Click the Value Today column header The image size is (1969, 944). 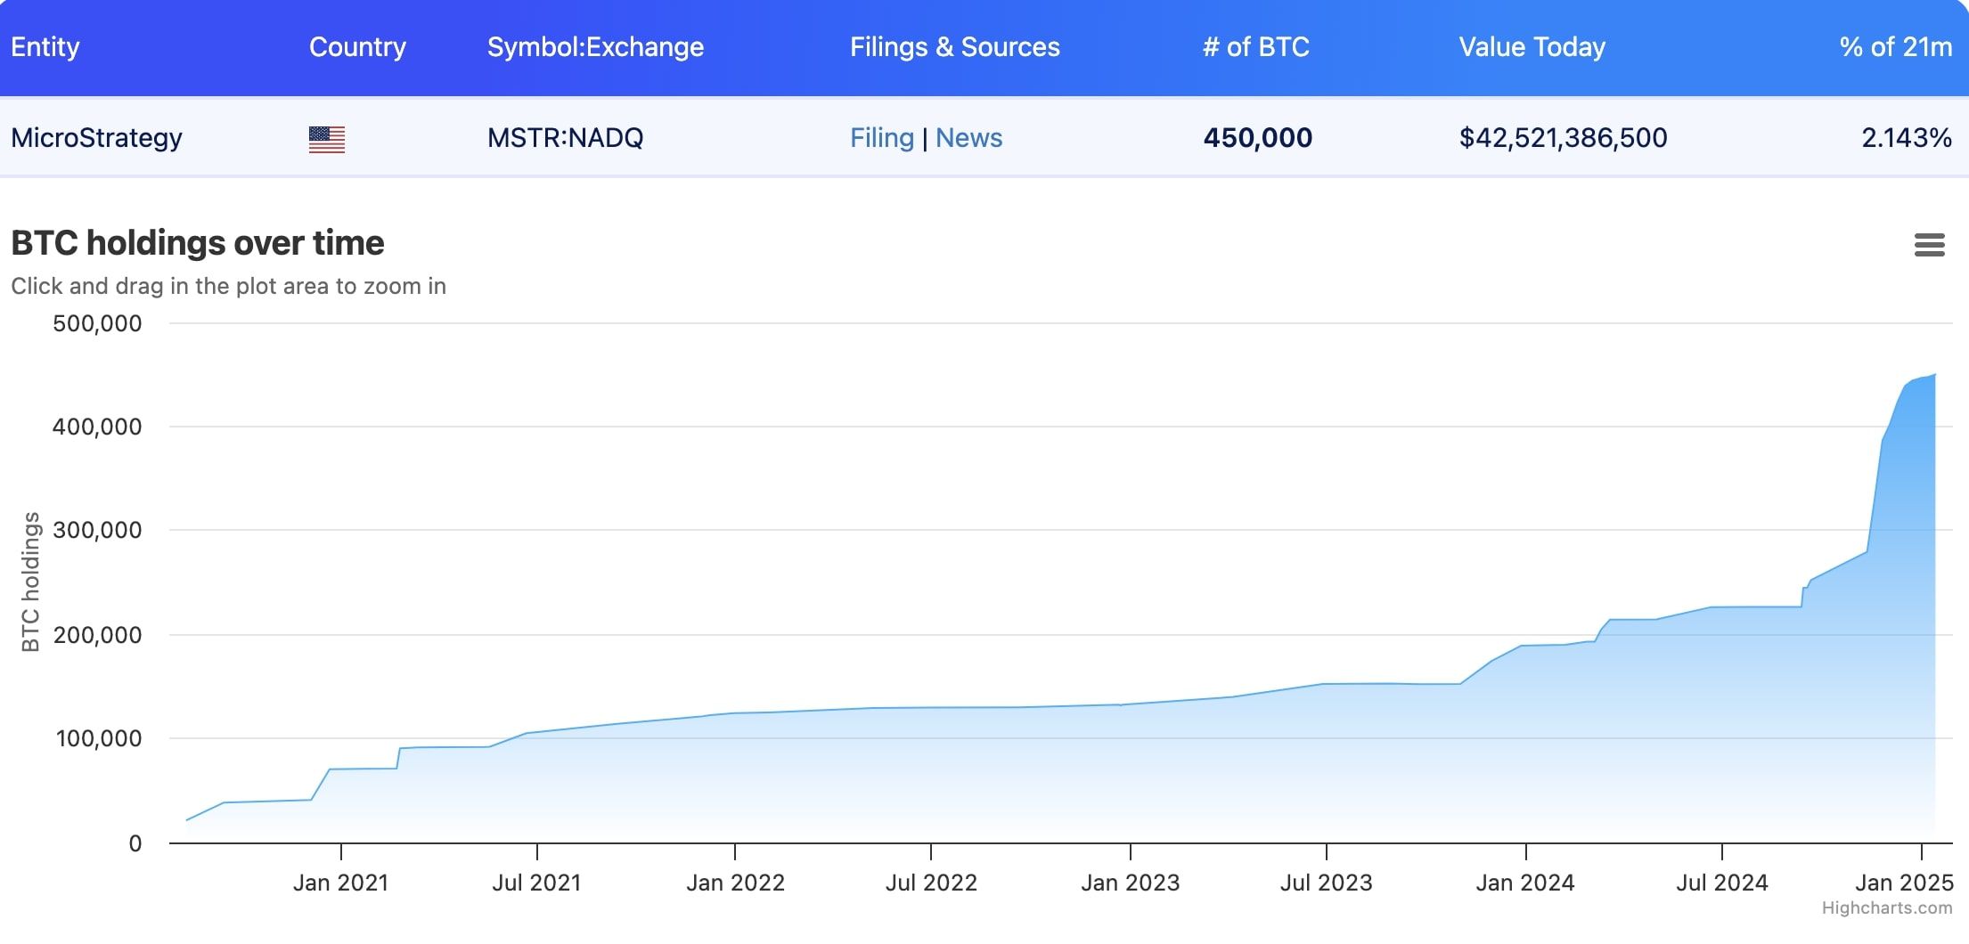[1532, 46]
